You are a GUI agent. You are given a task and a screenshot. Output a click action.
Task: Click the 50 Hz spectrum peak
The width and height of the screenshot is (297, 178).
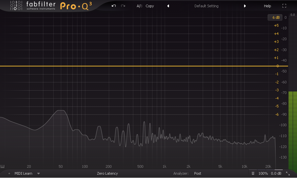pos(61,110)
